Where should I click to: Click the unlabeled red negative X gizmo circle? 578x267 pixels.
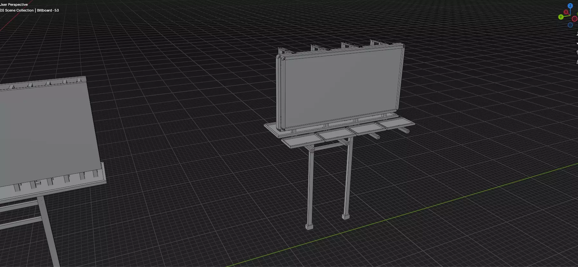coord(574,19)
